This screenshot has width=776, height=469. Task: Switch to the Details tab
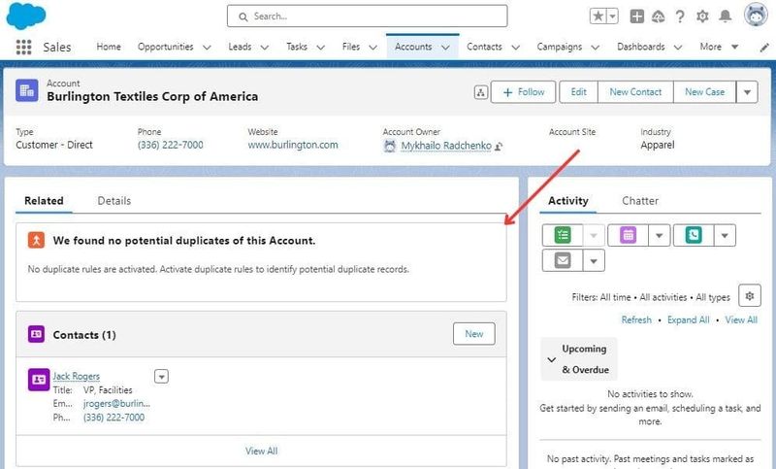click(x=114, y=201)
